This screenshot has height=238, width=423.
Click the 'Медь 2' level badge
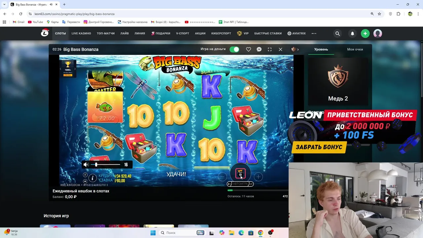pyautogui.click(x=338, y=82)
